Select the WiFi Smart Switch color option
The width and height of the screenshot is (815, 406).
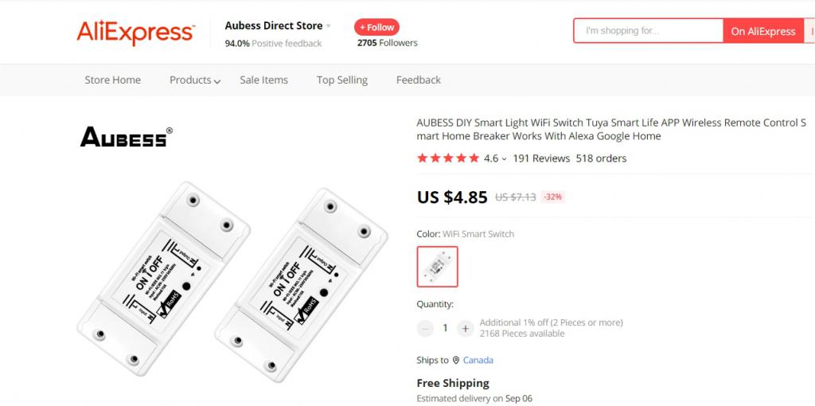(x=437, y=267)
